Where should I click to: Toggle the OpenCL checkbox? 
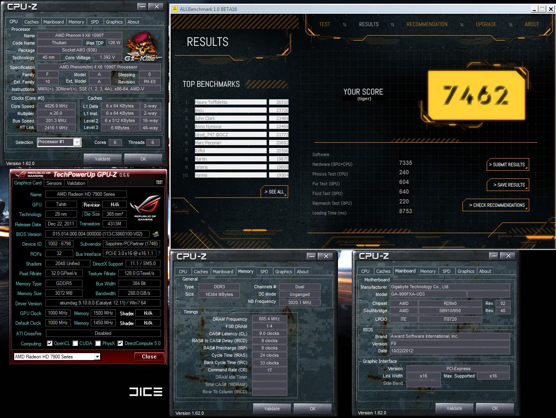[49, 343]
